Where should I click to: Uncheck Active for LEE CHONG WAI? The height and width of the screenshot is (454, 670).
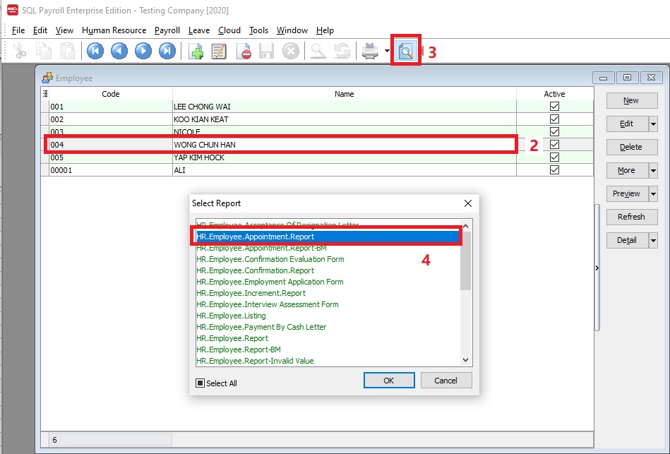pos(554,107)
